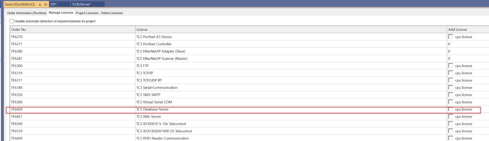This screenshot has height=141, width=489.
Task: Select the TF6600 order number cell
Action: 72,138
